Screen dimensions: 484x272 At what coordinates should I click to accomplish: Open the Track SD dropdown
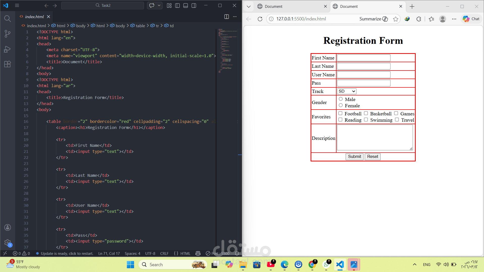point(347,91)
